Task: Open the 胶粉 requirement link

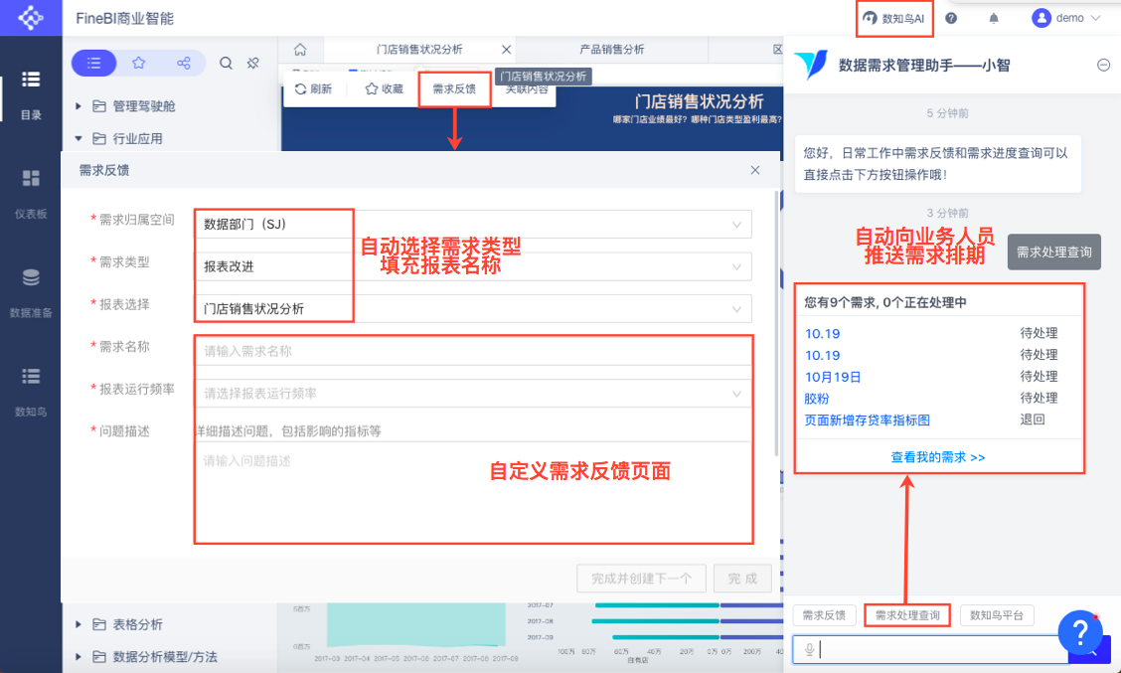Action: coord(817,399)
